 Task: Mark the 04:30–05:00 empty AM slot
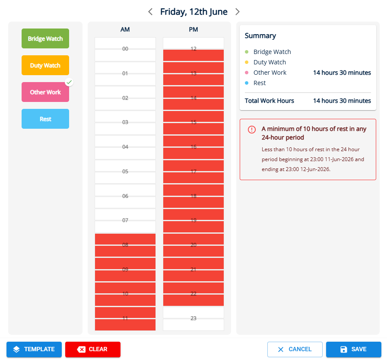[x=125, y=153]
